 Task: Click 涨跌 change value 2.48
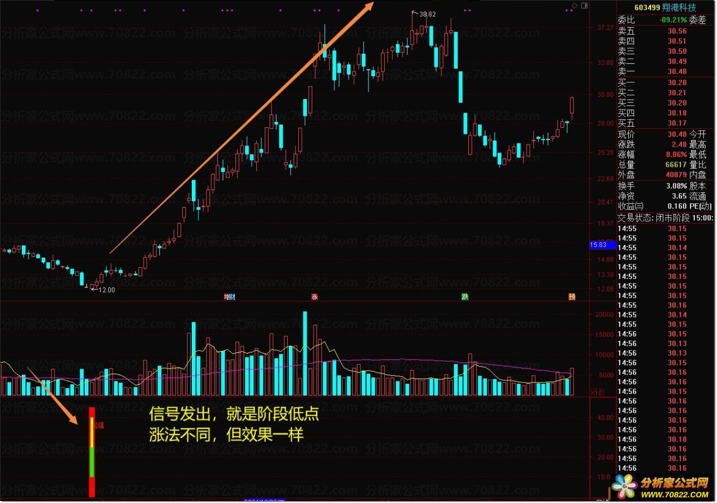679,145
